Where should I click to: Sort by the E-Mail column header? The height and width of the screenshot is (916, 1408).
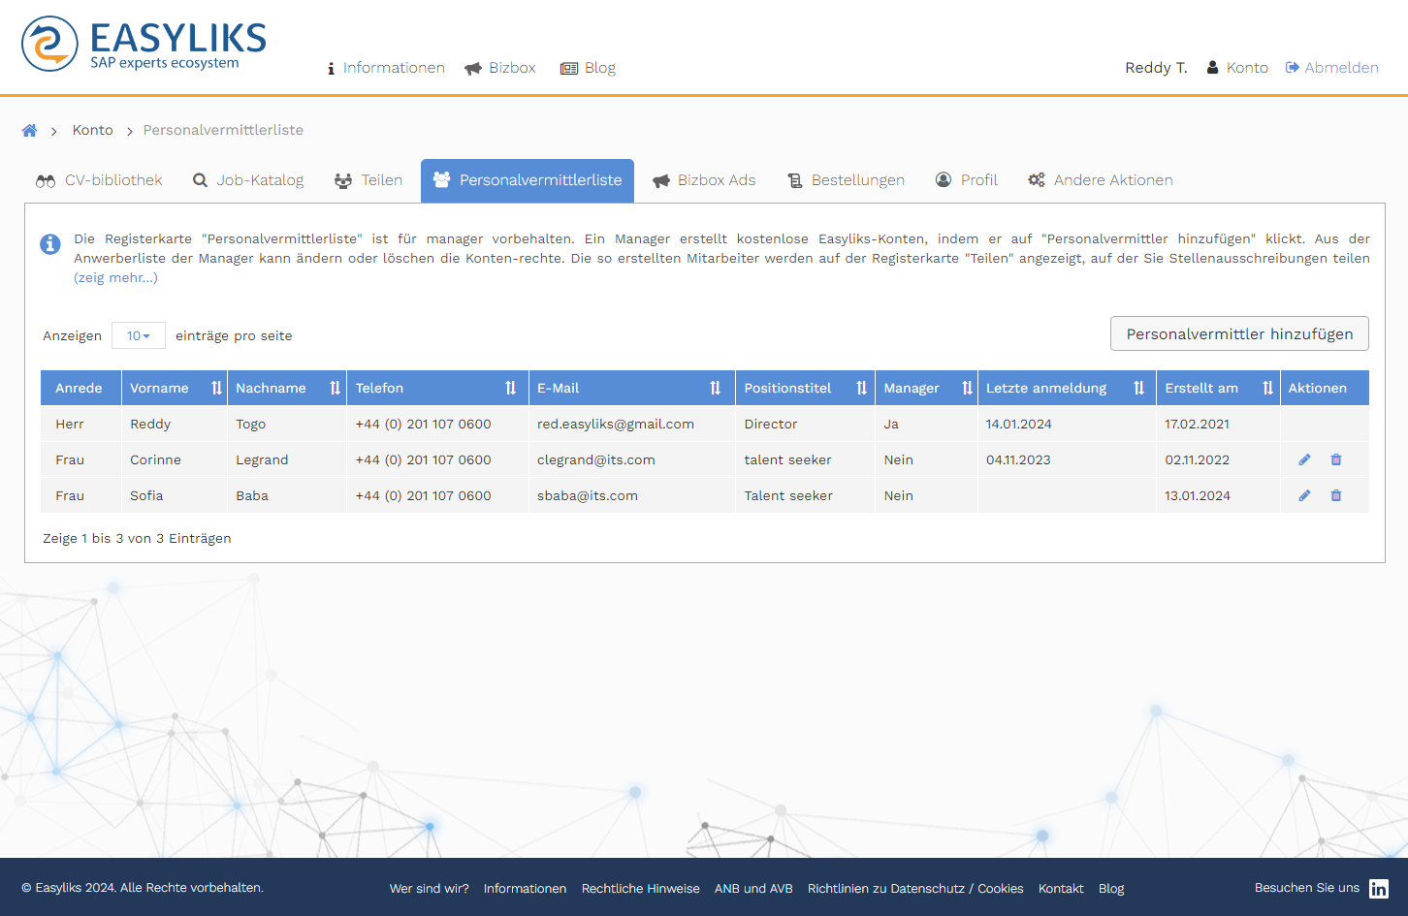pos(630,388)
